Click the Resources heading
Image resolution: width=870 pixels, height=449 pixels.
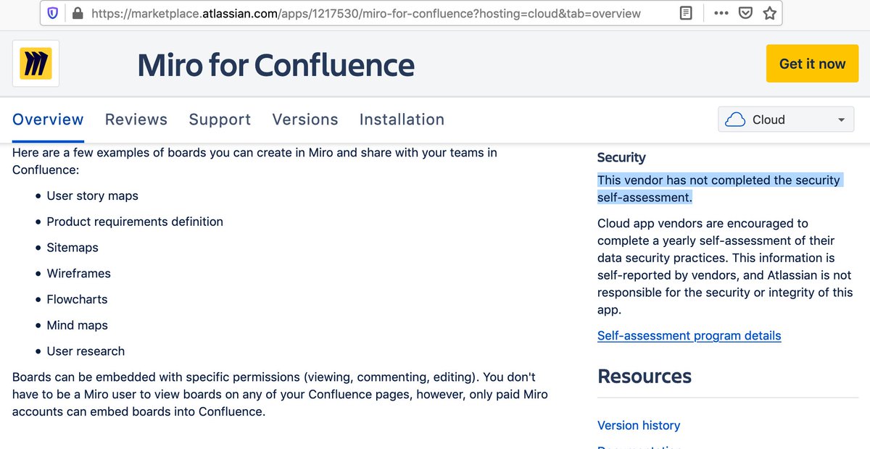pos(645,377)
